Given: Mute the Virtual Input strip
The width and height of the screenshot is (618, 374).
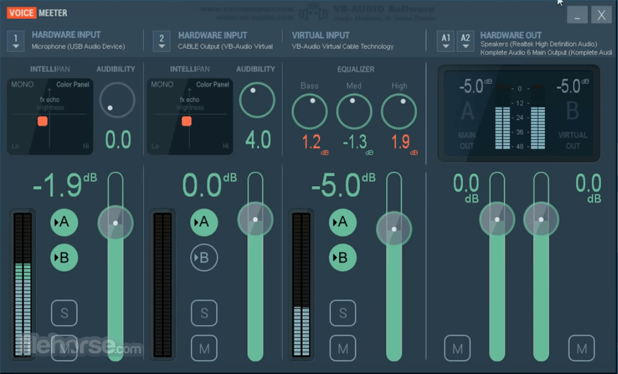Looking at the screenshot, I should coord(343,348).
